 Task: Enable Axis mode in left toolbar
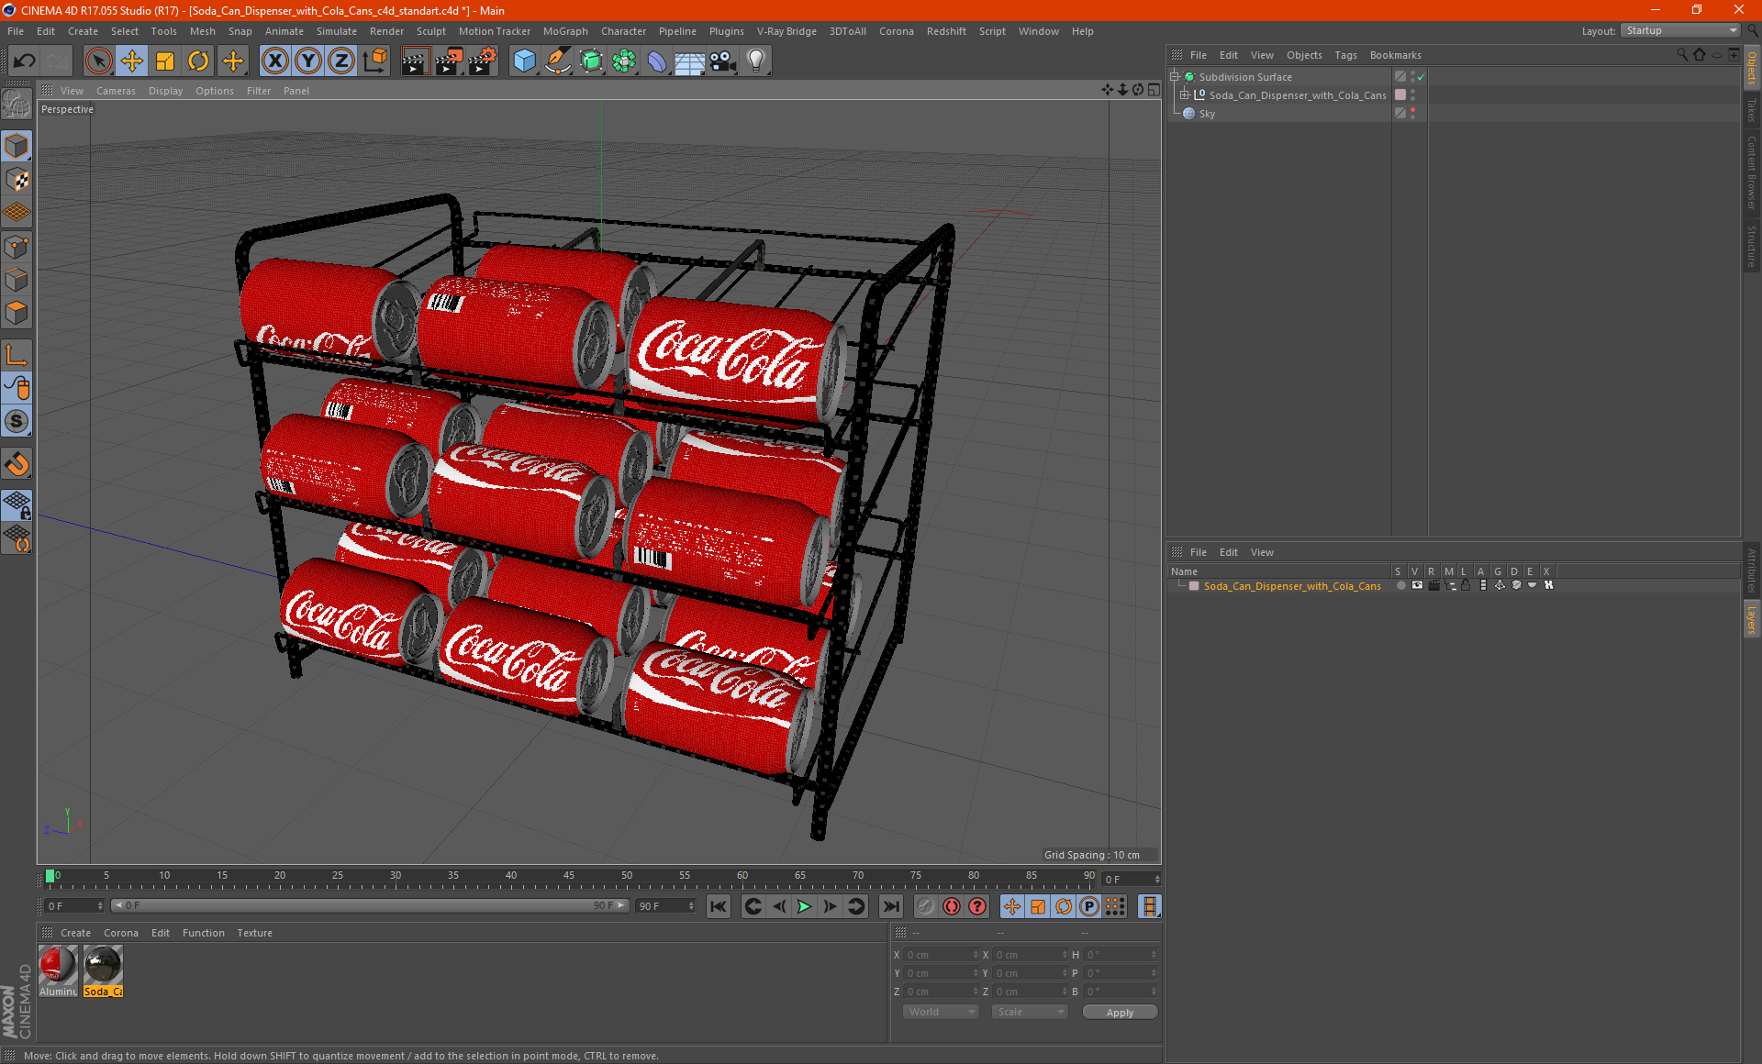[17, 355]
